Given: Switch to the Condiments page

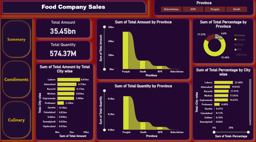Looking at the screenshot, I should coord(16,80).
